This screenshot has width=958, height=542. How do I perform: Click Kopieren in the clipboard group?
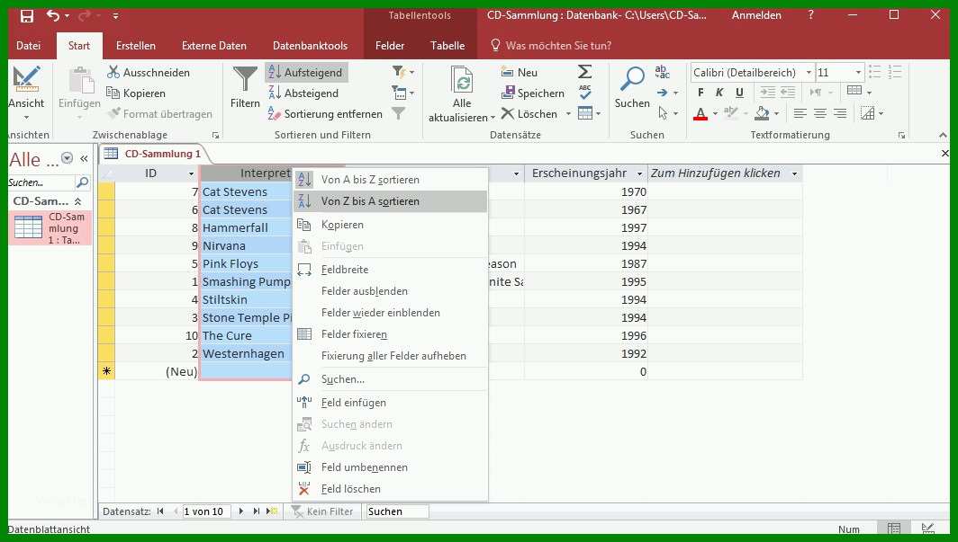coord(136,93)
